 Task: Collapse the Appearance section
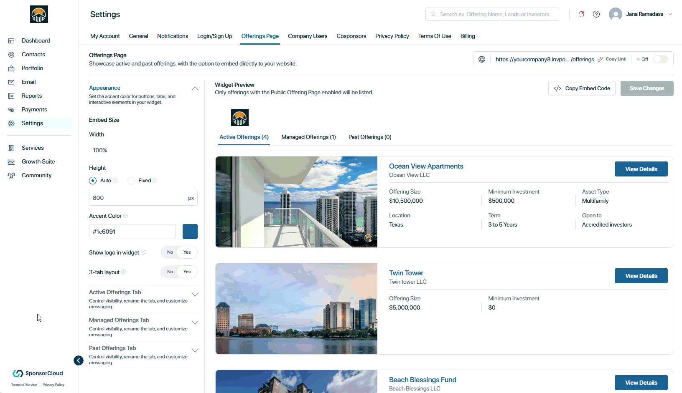pos(195,88)
